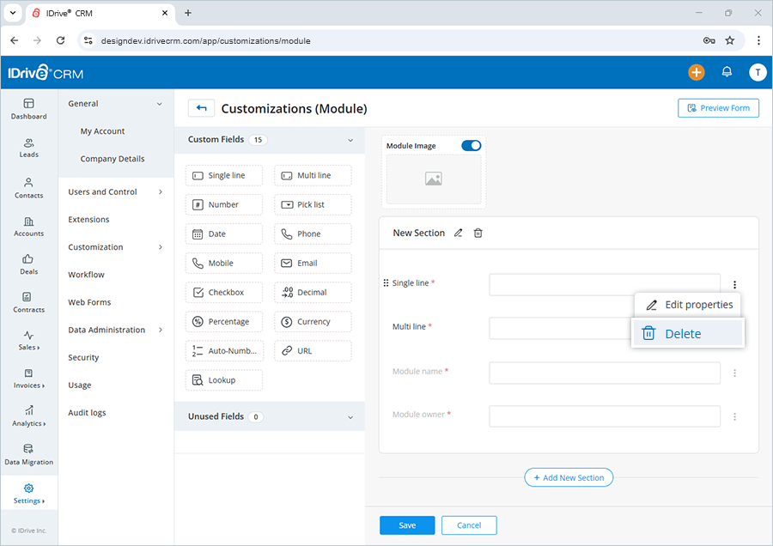Click the Preview Form button
773x546 pixels.
718,107
